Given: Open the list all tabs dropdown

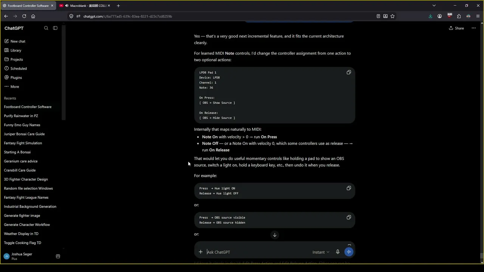Looking at the screenshot, I should pos(434,6).
